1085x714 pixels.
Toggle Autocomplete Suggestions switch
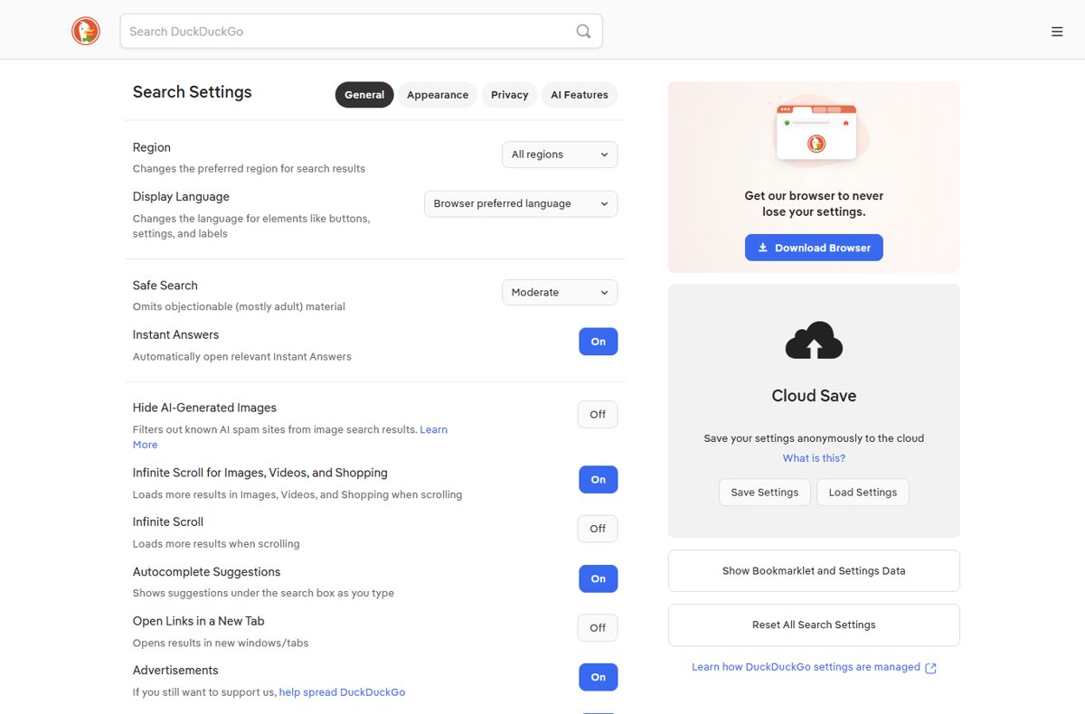click(x=598, y=578)
